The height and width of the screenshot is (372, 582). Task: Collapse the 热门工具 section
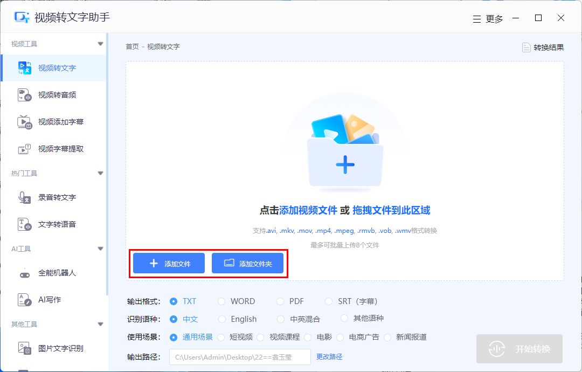coord(100,173)
